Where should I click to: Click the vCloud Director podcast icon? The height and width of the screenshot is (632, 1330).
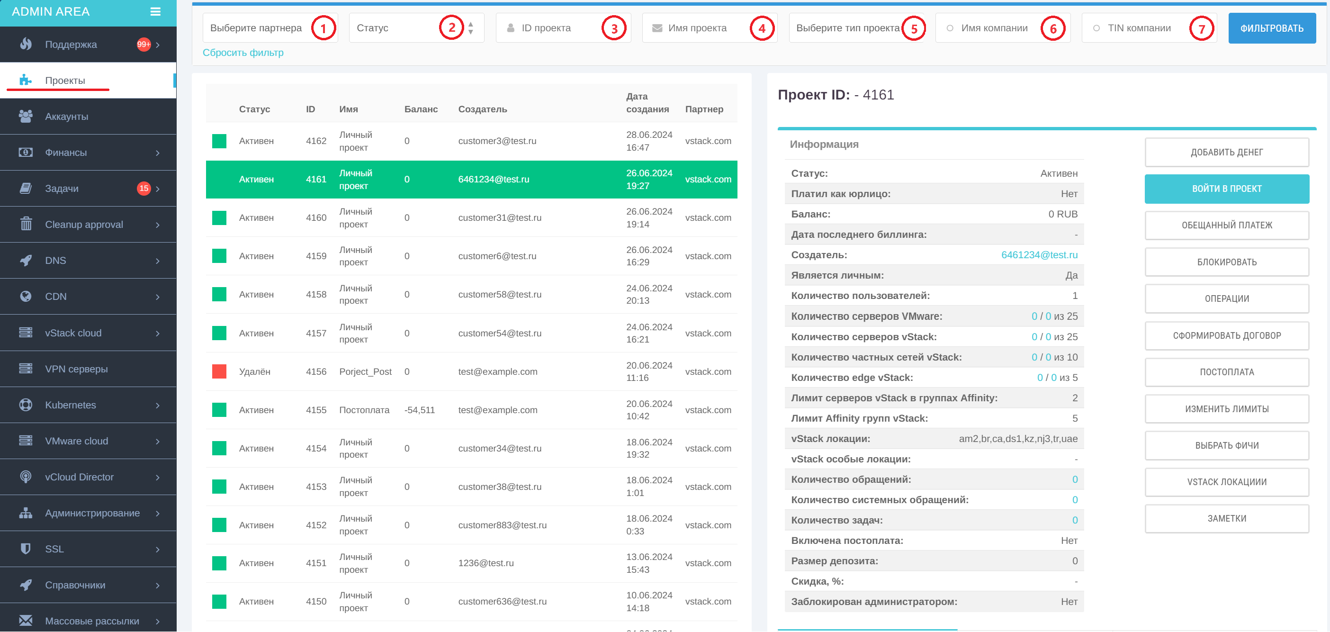pos(25,477)
